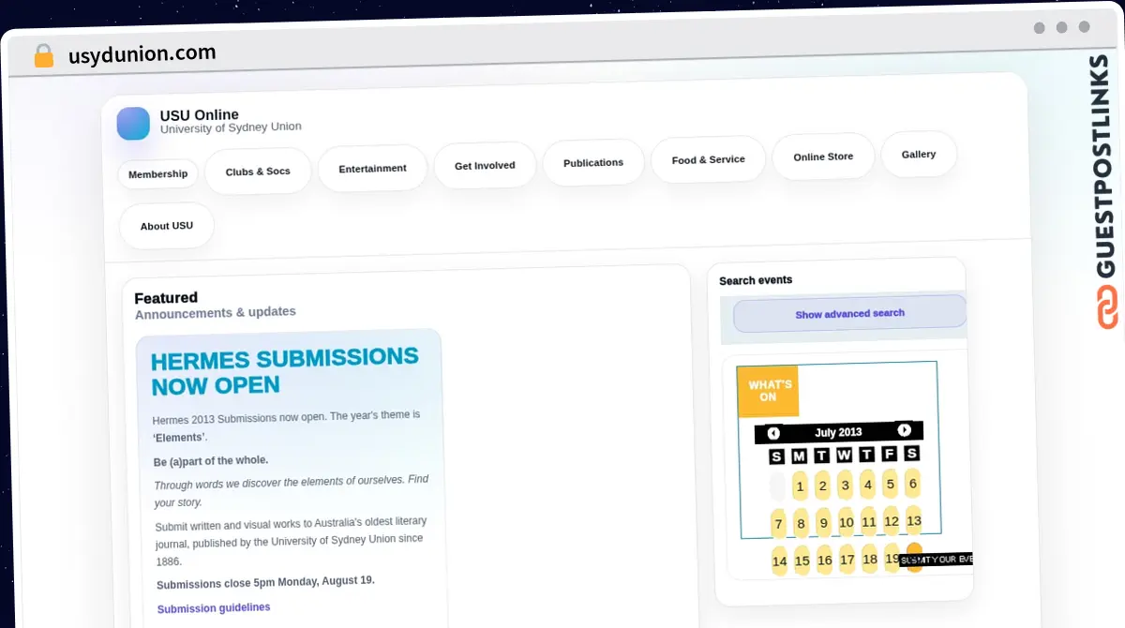
Task: Follow the Submission guidelines link
Action: (x=214, y=608)
